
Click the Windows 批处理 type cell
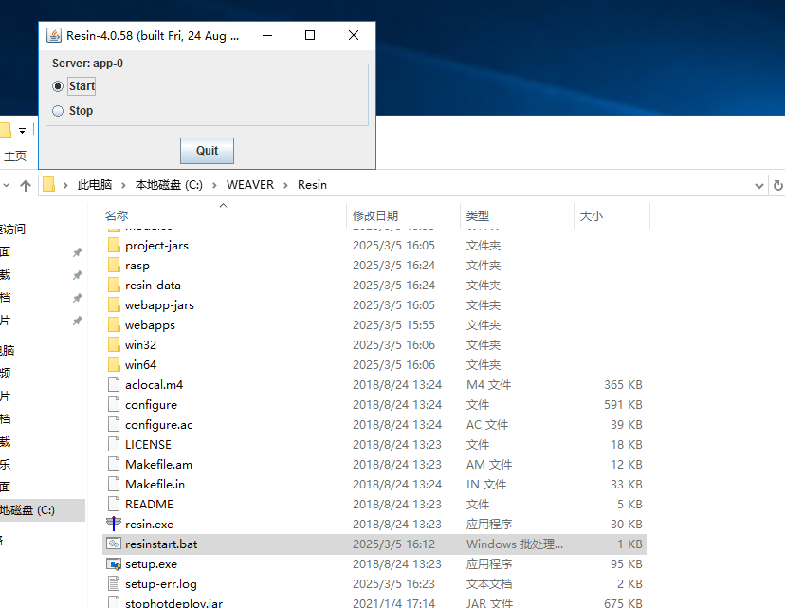[x=515, y=544]
